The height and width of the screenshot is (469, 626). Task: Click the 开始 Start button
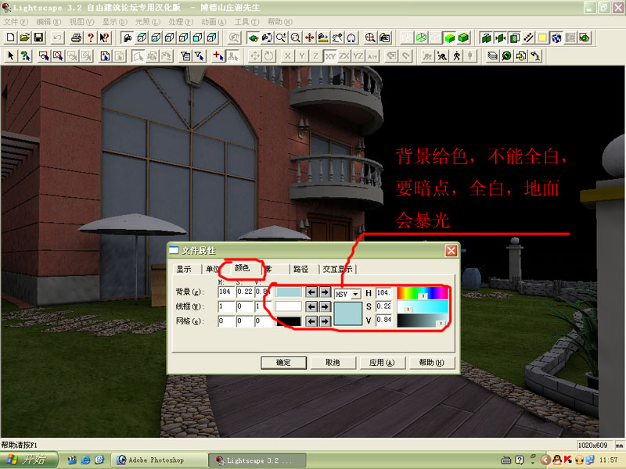coord(29,460)
